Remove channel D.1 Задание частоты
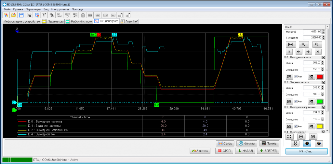Image resolution: width=333 pixels, height=164 pixels. click(x=323, y=82)
